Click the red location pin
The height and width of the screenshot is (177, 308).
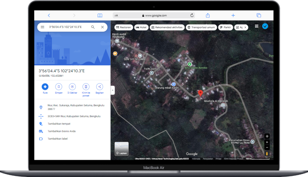coord(200,93)
